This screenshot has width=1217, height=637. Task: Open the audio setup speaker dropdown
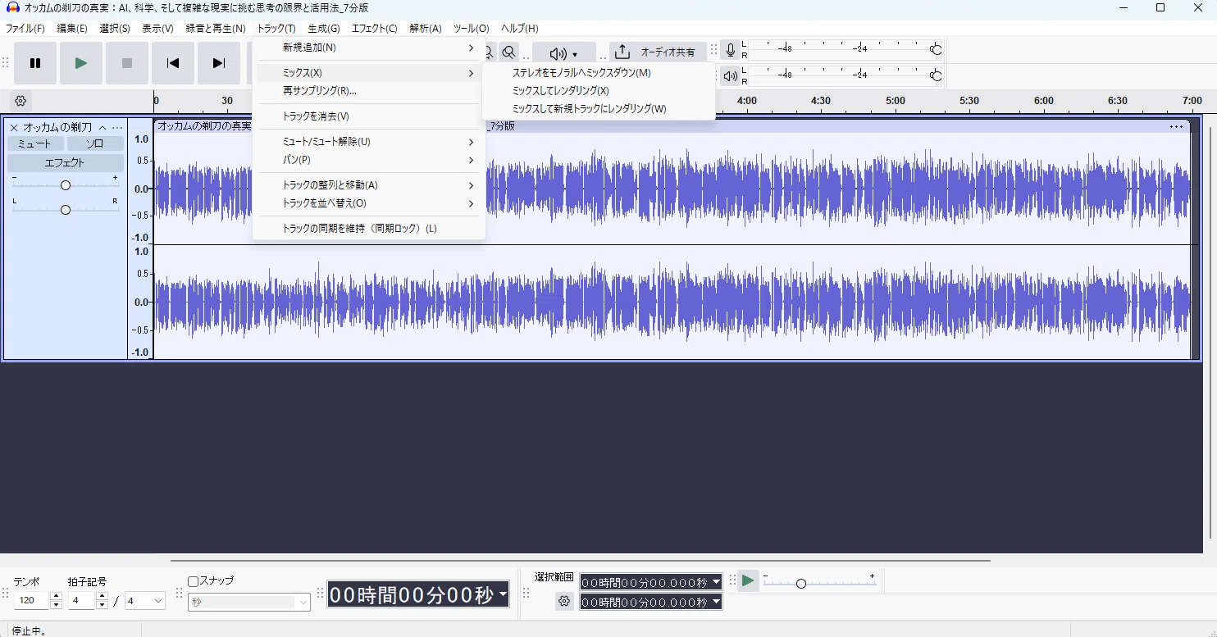click(x=564, y=53)
